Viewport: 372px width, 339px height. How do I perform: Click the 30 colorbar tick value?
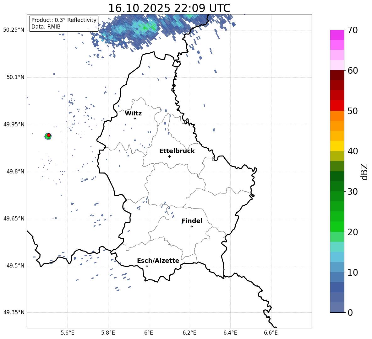click(353, 192)
